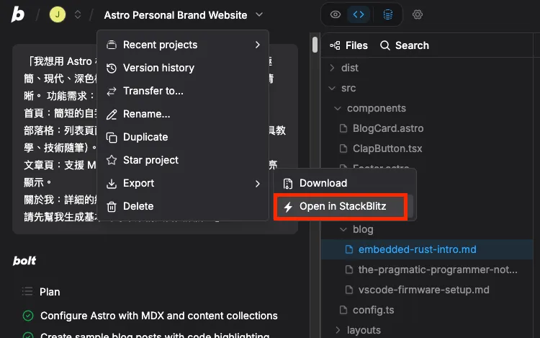Collapse the blog folder
The image size is (540, 338).
tap(427, 229)
